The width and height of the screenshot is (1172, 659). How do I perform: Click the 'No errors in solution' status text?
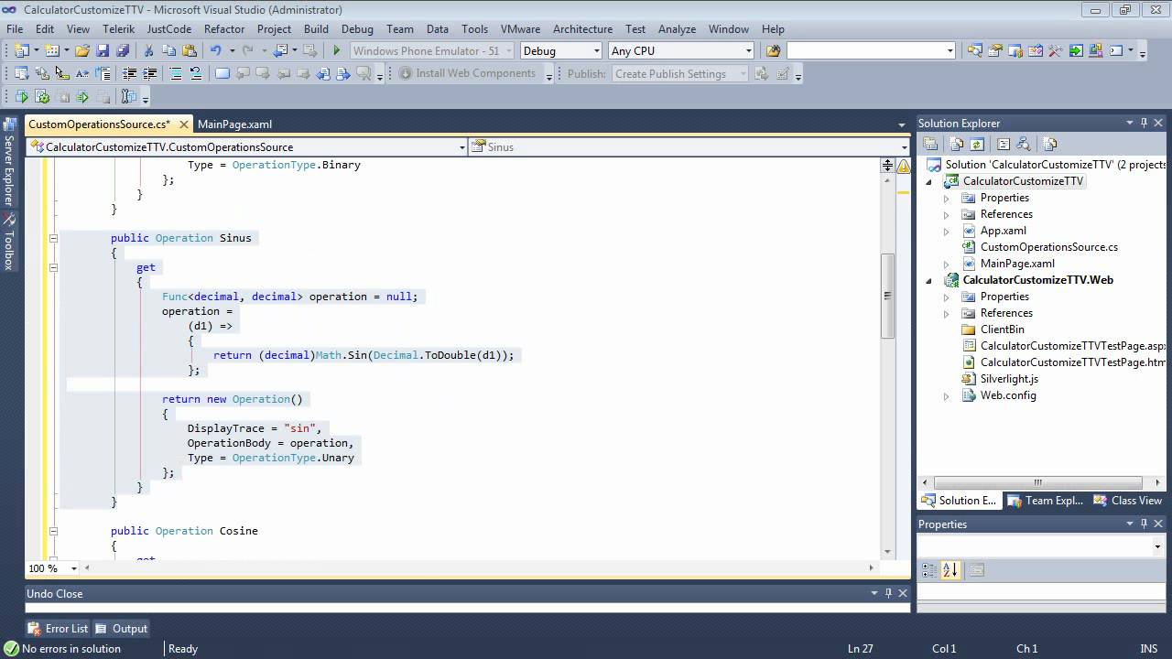tap(71, 649)
